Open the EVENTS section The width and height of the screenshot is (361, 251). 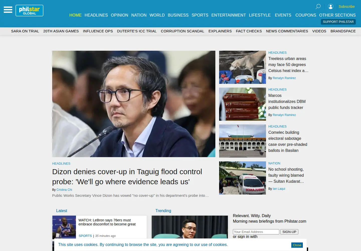[x=283, y=15]
